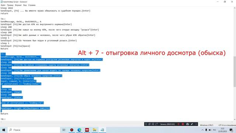Open Task View from the taskbar
Viewport: 236px width, 133px height.
[x=64, y=130]
